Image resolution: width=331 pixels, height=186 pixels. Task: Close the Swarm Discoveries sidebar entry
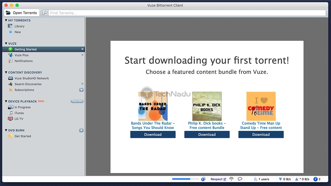click(82, 84)
